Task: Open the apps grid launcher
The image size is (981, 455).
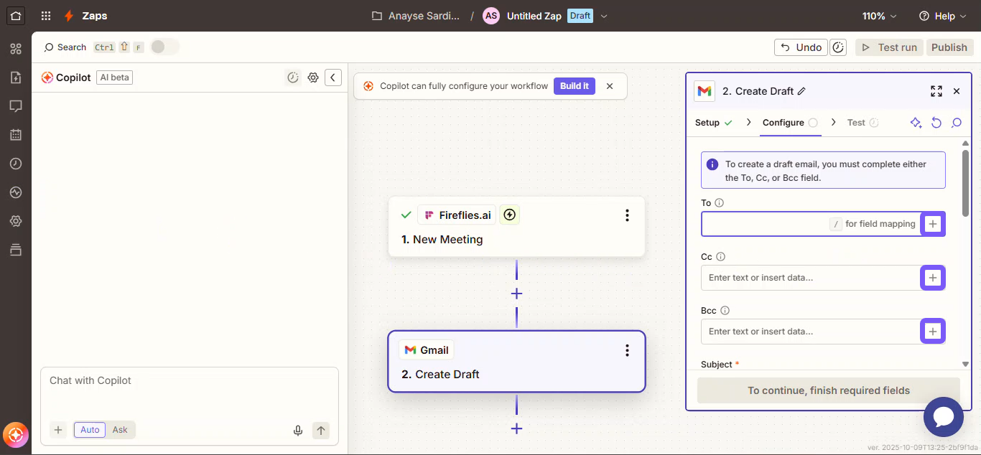Action: [46, 16]
